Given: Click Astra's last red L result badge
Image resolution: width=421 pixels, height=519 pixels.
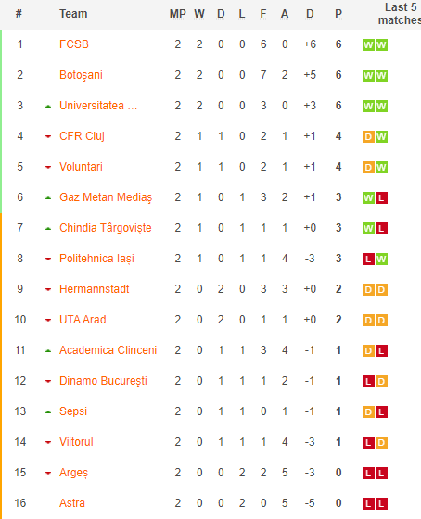Looking at the screenshot, I should point(381,504).
